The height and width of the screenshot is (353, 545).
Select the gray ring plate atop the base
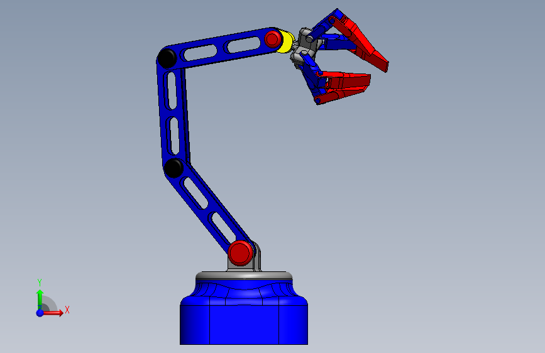click(x=244, y=276)
